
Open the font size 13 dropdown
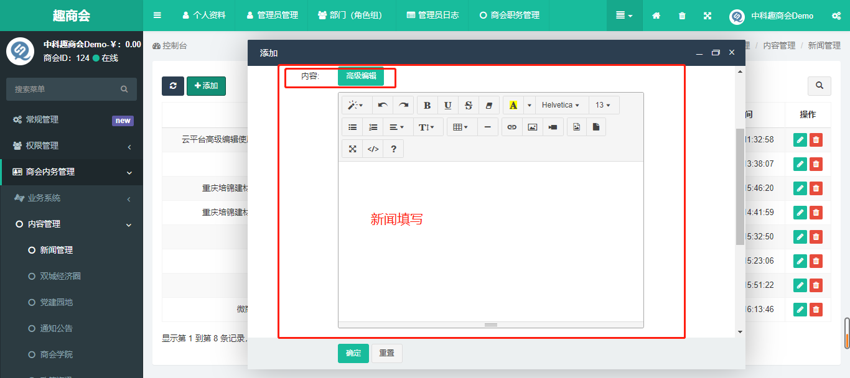(x=603, y=105)
